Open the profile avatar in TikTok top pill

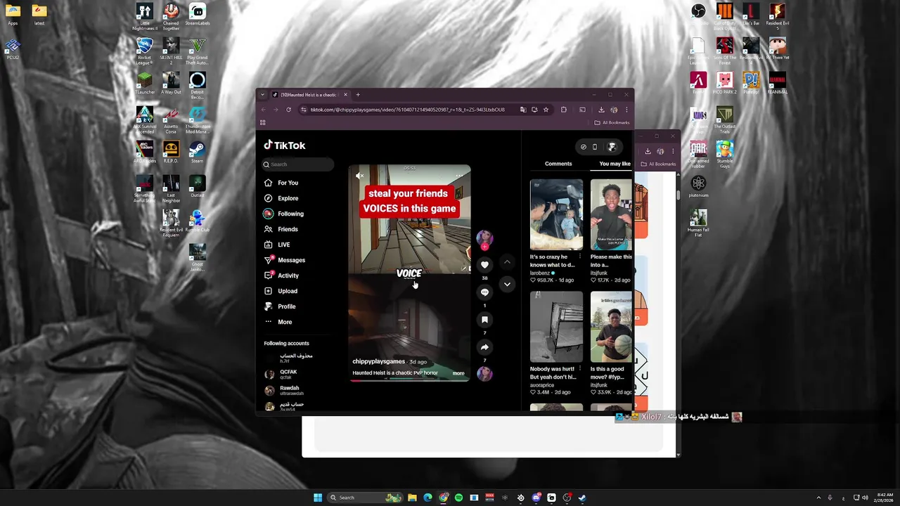612,147
